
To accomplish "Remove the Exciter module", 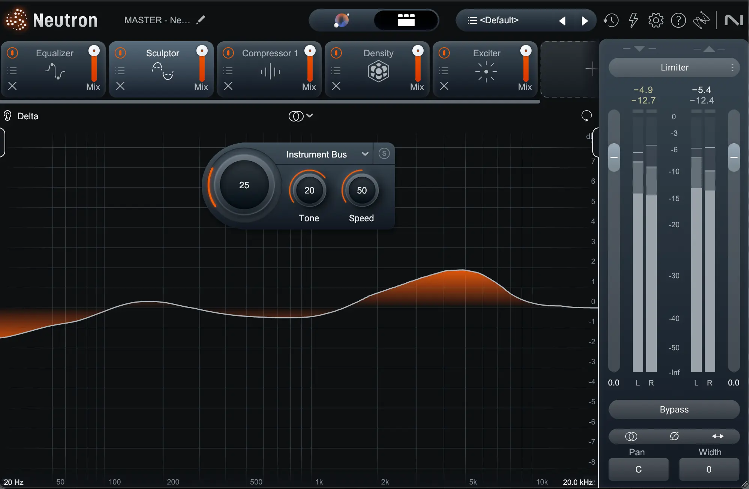I will coord(444,86).
